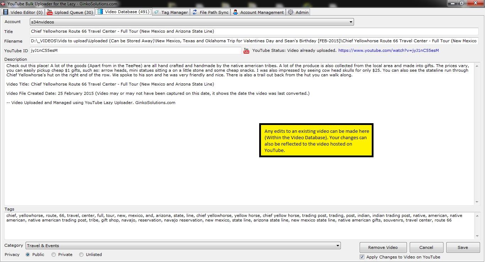Screen dimensions: 485x262
Task: Expand the Category dropdown Travel & Events
Action: [183, 246]
